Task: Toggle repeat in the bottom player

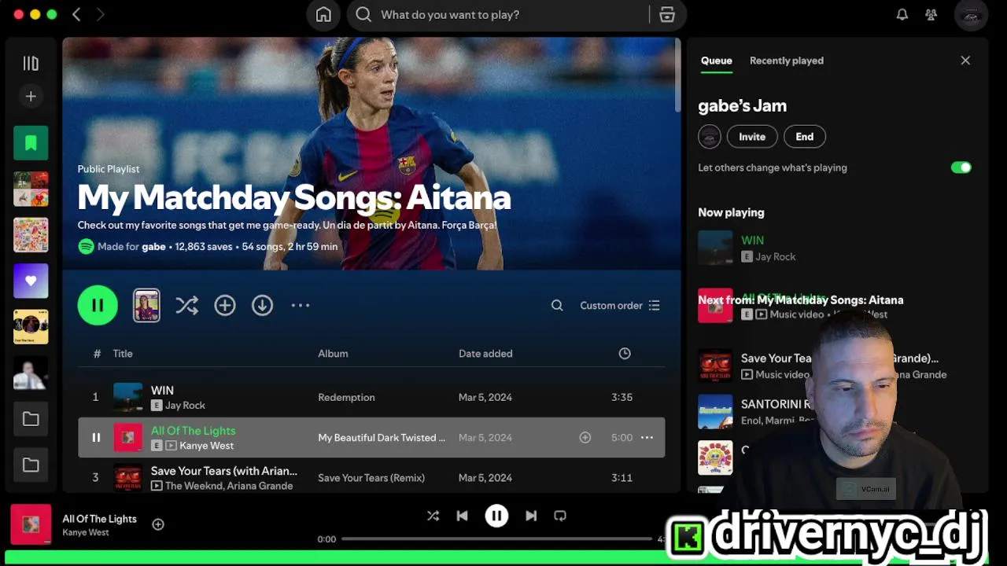Action: (x=560, y=516)
